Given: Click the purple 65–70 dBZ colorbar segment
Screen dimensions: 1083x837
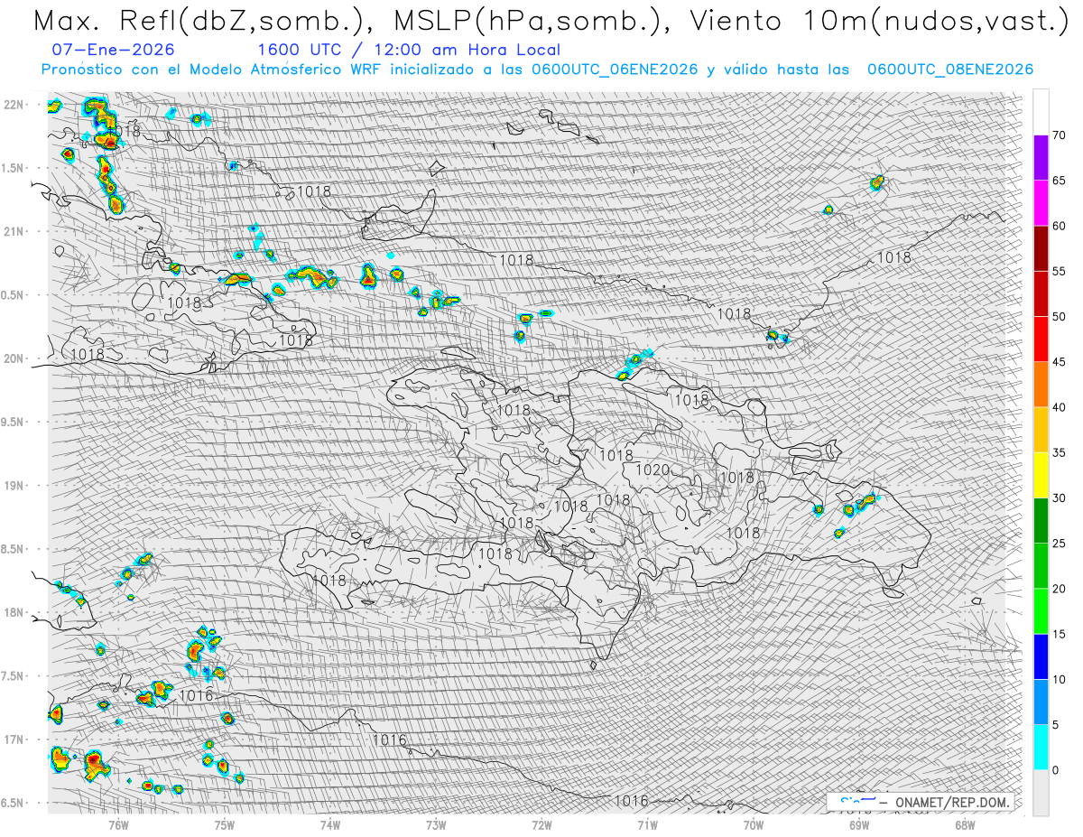Looking at the screenshot, I should [x=1041, y=158].
